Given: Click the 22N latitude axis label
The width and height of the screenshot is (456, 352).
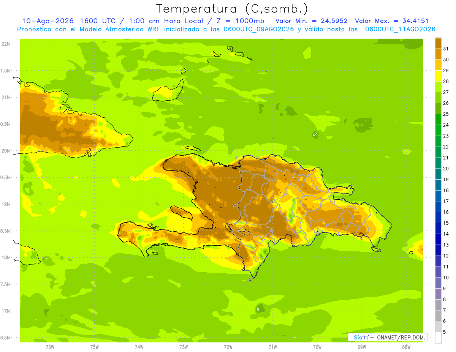Looking at the screenshot, I should (x=6, y=44).
